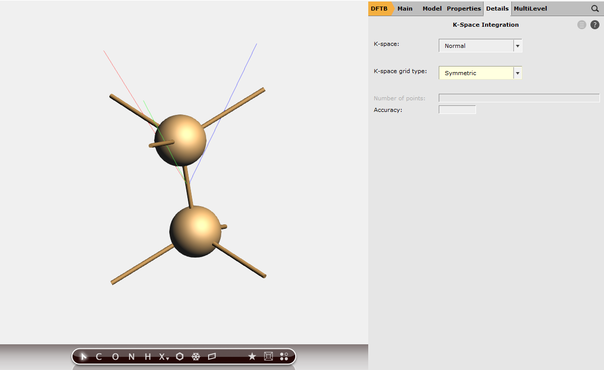Open the Properties panel tab
This screenshot has width=604, height=370.
463,9
